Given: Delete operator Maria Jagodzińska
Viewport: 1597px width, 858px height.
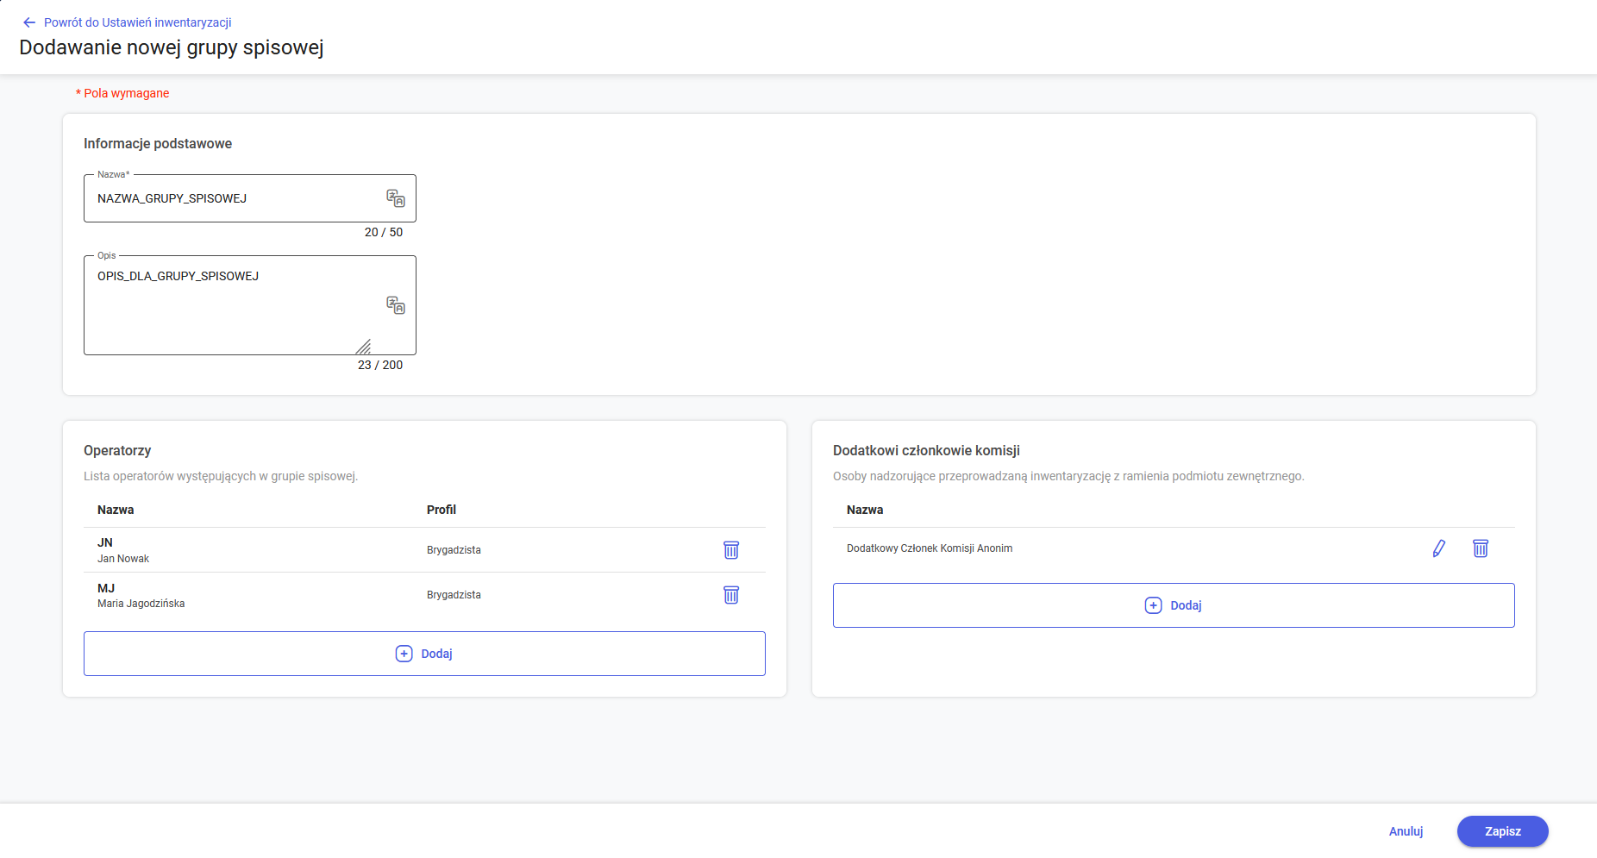Looking at the screenshot, I should click(x=730, y=595).
